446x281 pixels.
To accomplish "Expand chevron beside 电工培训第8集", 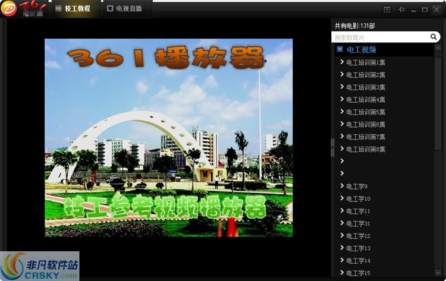I will [x=342, y=149].
